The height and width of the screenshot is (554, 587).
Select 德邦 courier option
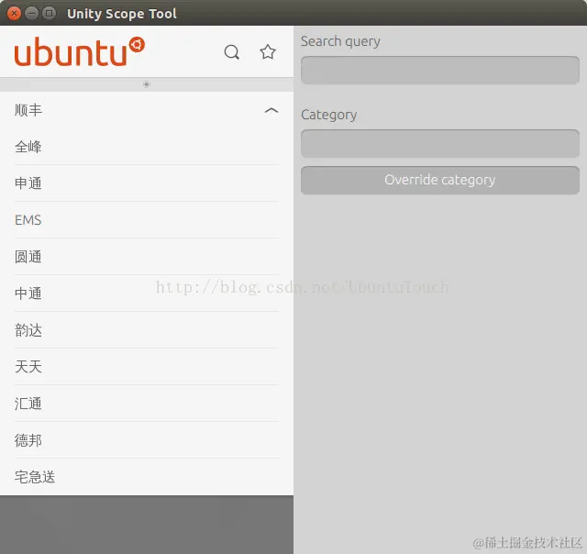pyautogui.click(x=147, y=440)
